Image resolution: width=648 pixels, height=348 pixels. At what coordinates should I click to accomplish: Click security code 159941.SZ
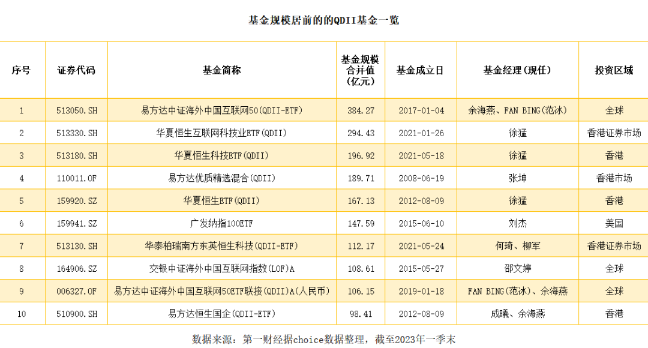pyautogui.click(x=77, y=224)
